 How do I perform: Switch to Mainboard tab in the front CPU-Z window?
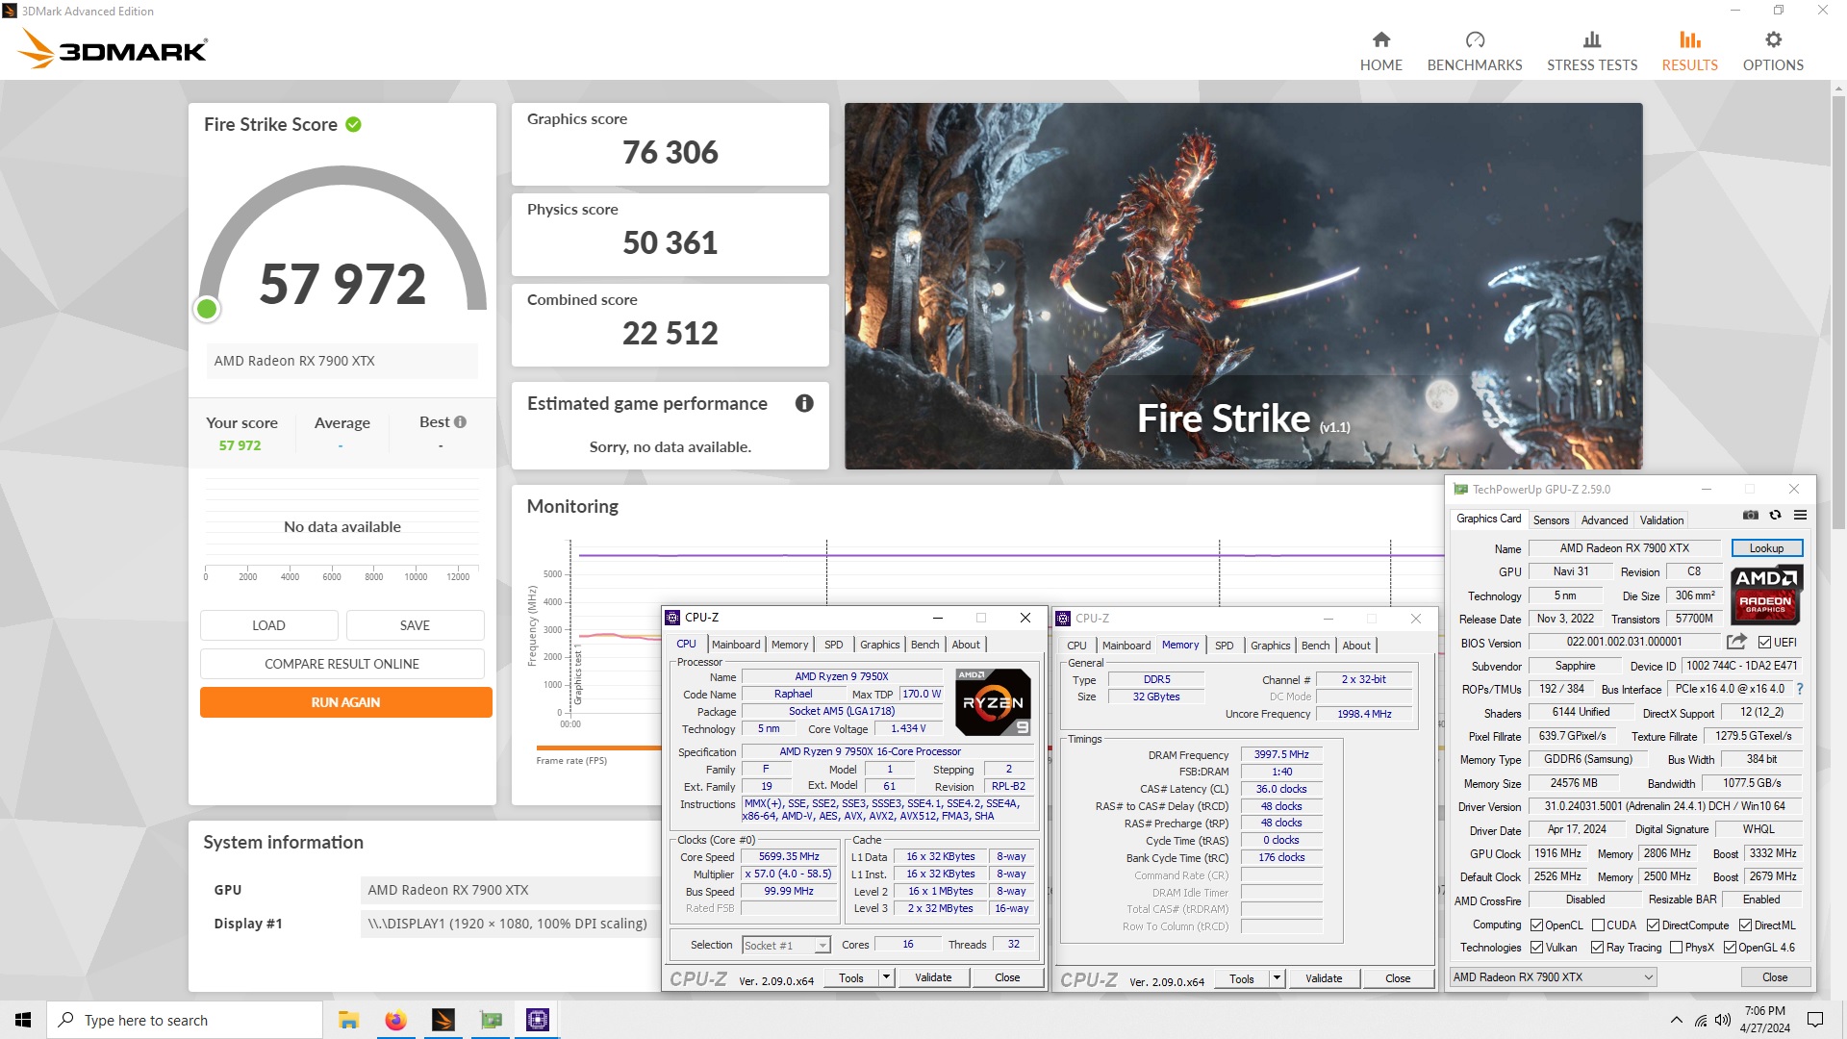(736, 645)
